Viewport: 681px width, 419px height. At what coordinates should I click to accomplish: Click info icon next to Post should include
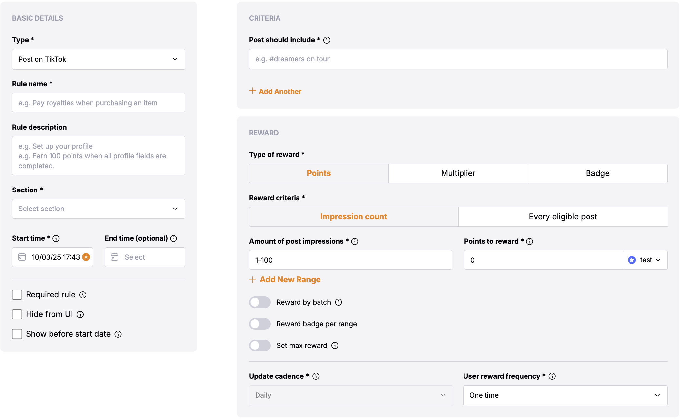point(327,40)
